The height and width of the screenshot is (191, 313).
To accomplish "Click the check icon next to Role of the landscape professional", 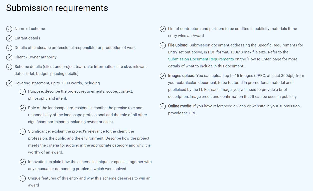I will tap(23, 108).
